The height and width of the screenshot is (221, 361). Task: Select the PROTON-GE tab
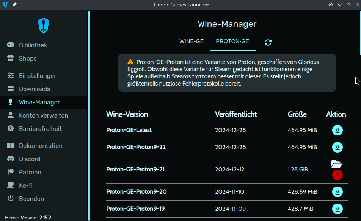pyautogui.click(x=232, y=41)
